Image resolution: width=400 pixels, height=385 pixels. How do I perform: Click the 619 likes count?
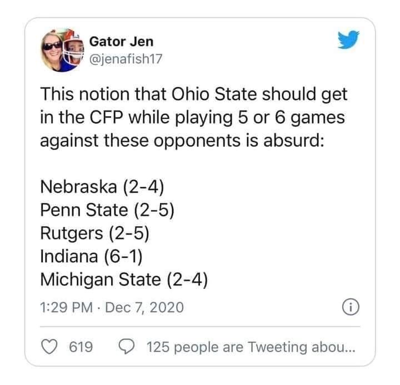pos(81,347)
